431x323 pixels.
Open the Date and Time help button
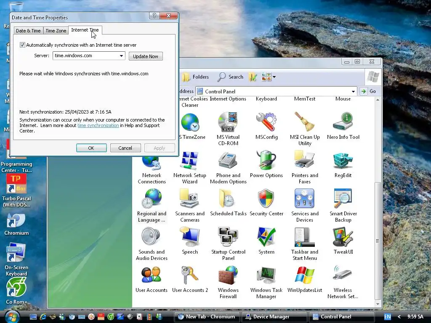[154, 16]
